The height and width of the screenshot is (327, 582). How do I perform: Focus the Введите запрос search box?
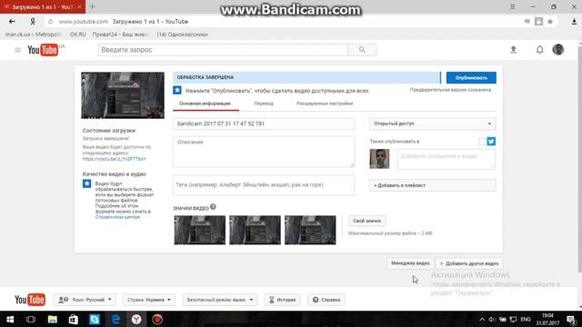click(223, 50)
